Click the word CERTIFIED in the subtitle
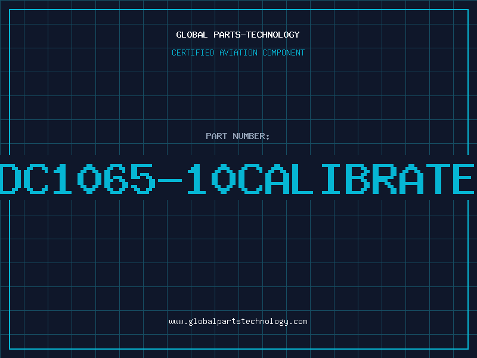The height and width of the screenshot is (358, 477). [x=194, y=53]
